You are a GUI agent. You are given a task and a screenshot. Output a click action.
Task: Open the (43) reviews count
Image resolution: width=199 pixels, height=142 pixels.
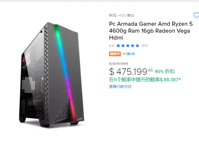tap(144, 46)
